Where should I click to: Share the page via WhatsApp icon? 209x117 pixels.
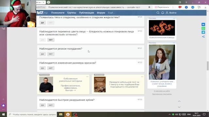tap(203, 28)
